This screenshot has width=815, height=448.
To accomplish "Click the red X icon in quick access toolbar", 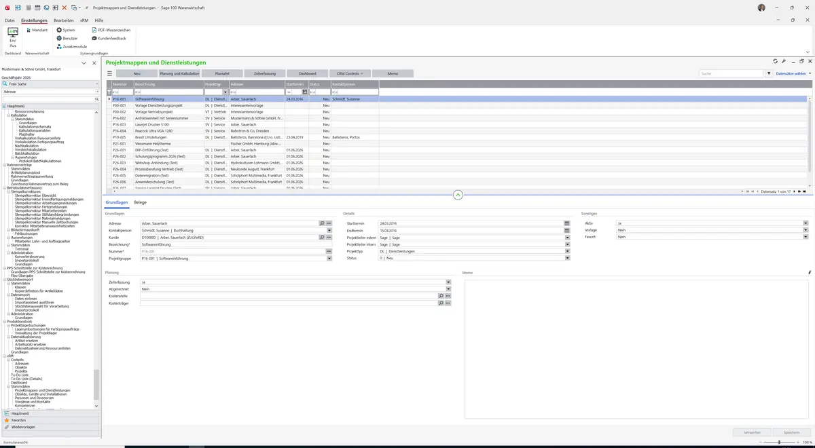I will tap(65, 7).
